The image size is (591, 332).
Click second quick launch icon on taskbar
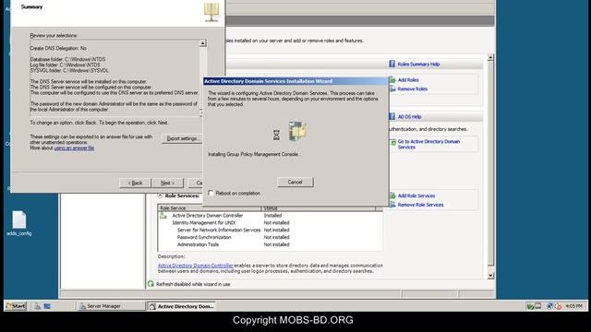tap(47, 306)
